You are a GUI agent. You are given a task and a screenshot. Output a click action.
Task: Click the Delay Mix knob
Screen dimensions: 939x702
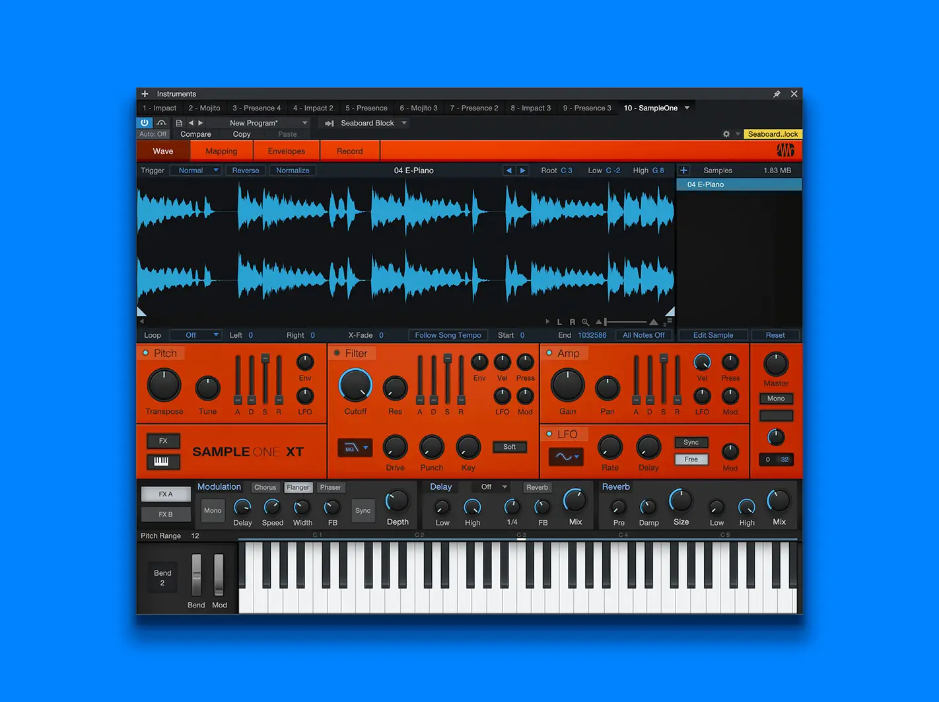point(574,500)
